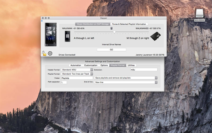Click the Extension input field with m3u
The width and height of the screenshot is (212, 133).
coord(144,70)
